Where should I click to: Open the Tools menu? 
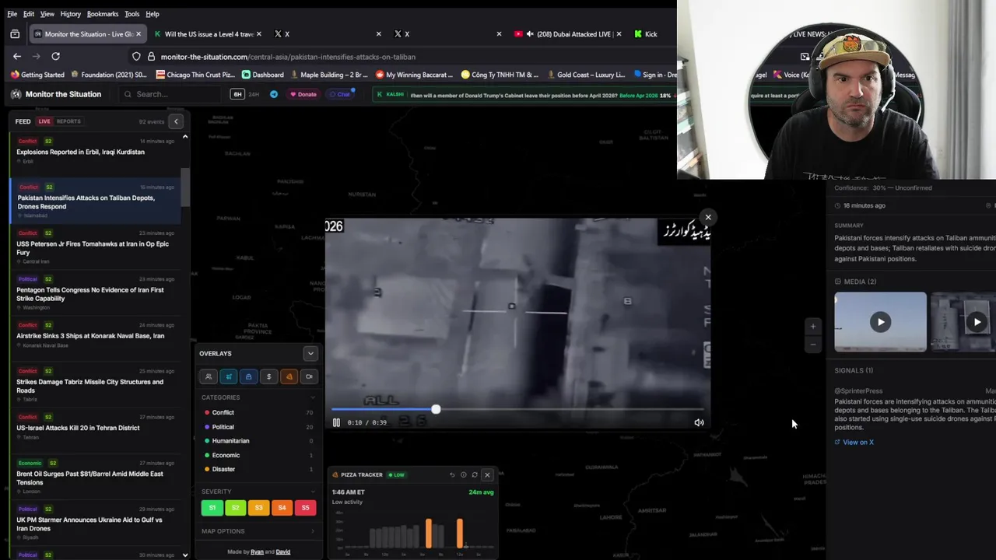pyautogui.click(x=132, y=14)
